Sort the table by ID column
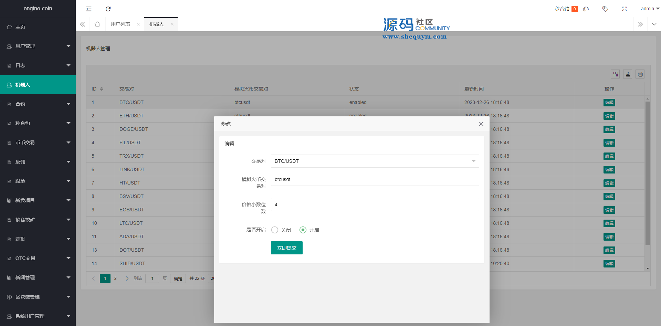The height and width of the screenshot is (326, 661). [x=102, y=89]
